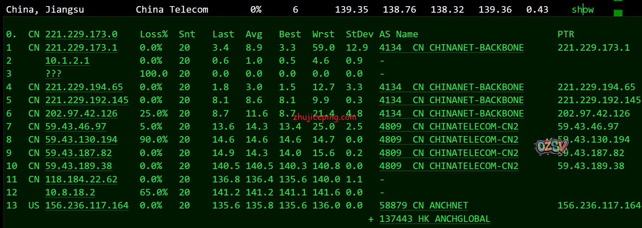Click the show link for China Telecom

click(x=582, y=10)
